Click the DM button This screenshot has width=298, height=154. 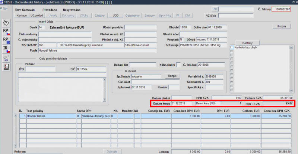tap(187, 16)
